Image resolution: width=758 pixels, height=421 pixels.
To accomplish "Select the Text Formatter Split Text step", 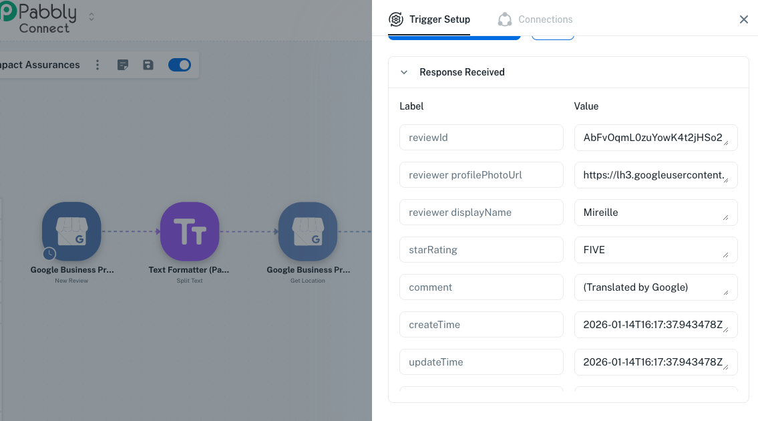I will [190, 231].
